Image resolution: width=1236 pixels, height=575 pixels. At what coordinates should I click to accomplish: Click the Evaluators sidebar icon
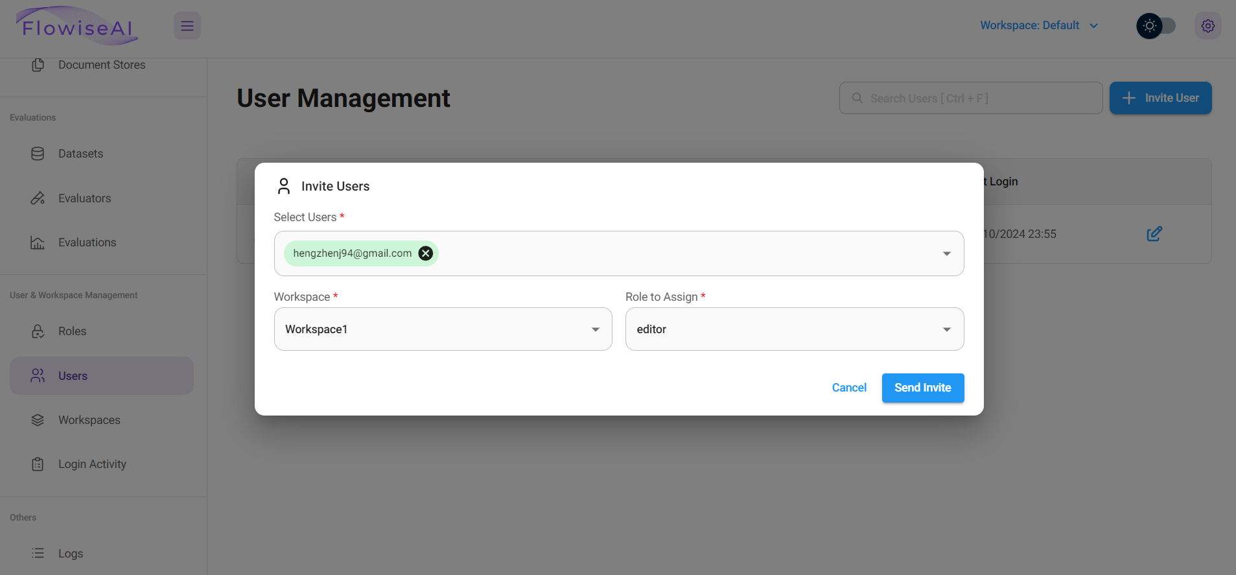[38, 198]
